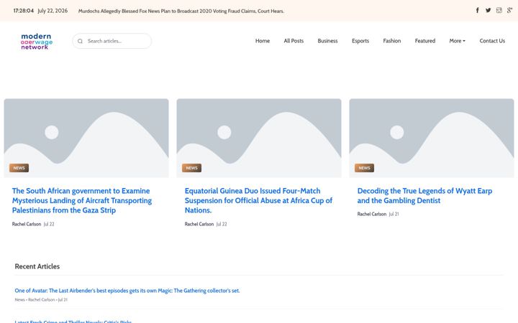Go to the Home menu item
518x323 pixels.
click(263, 41)
